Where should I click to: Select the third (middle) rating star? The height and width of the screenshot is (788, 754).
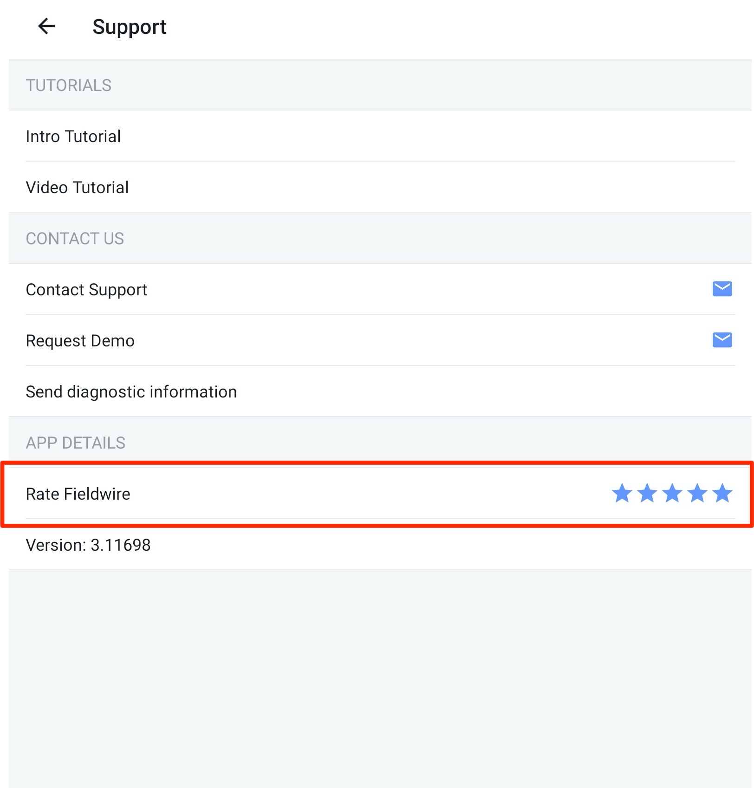pyautogui.click(x=672, y=493)
